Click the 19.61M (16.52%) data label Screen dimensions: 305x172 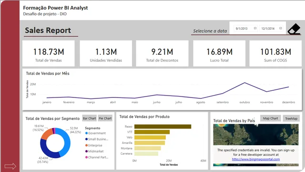(38, 128)
